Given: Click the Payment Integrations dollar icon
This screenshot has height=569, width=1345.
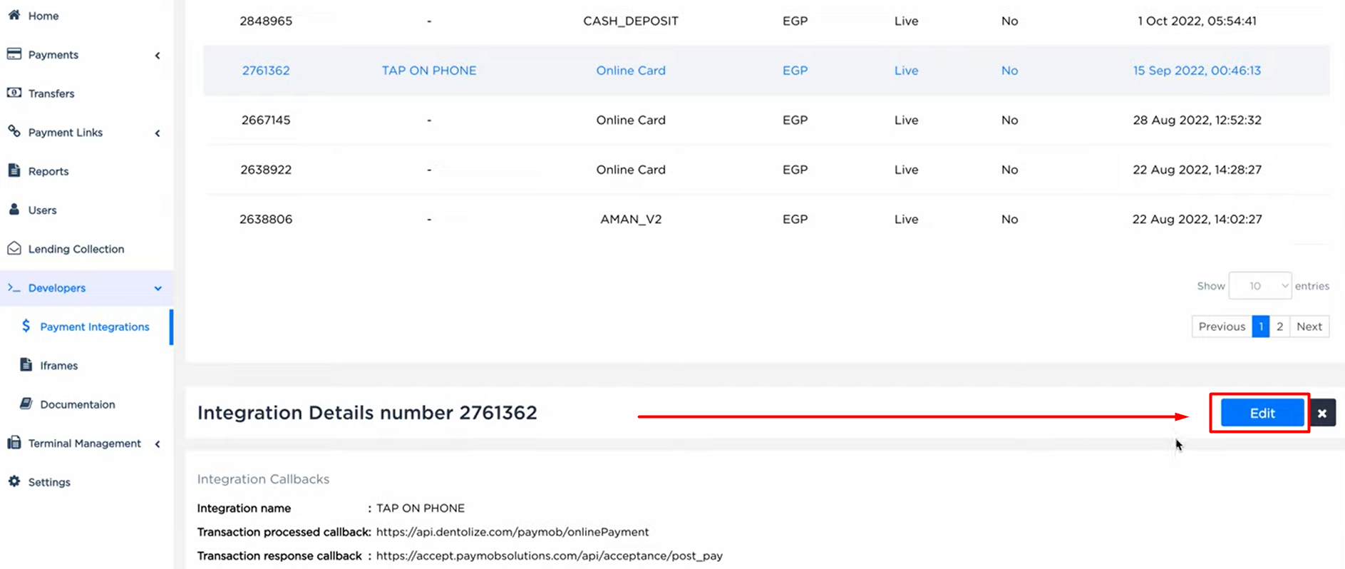Looking at the screenshot, I should pyautogui.click(x=26, y=326).
